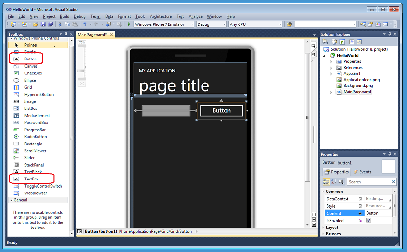Screen dimensions: 407x252
Task: Switch to the Events tab
Action: point(362,172)
